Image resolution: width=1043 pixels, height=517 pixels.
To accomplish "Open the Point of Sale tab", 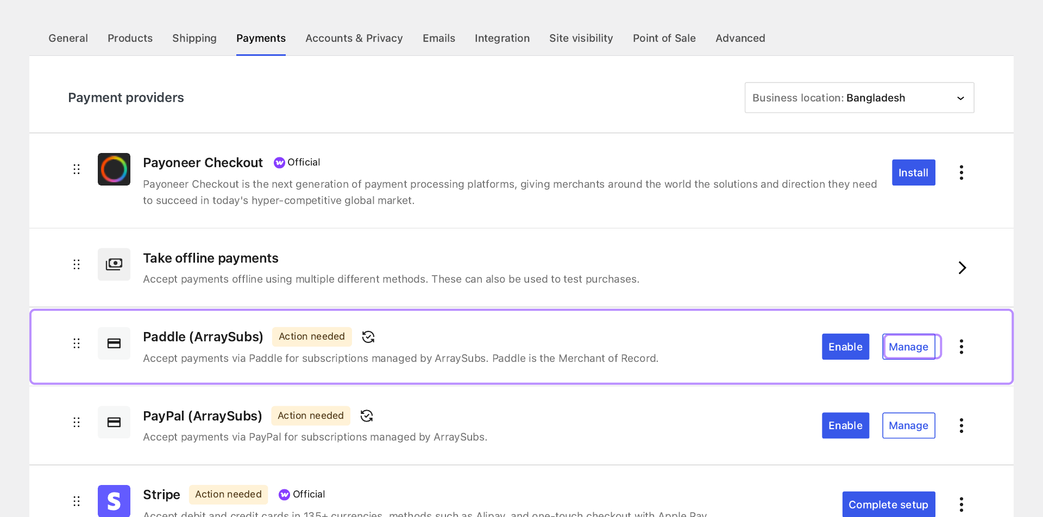I will pos(664,38).
